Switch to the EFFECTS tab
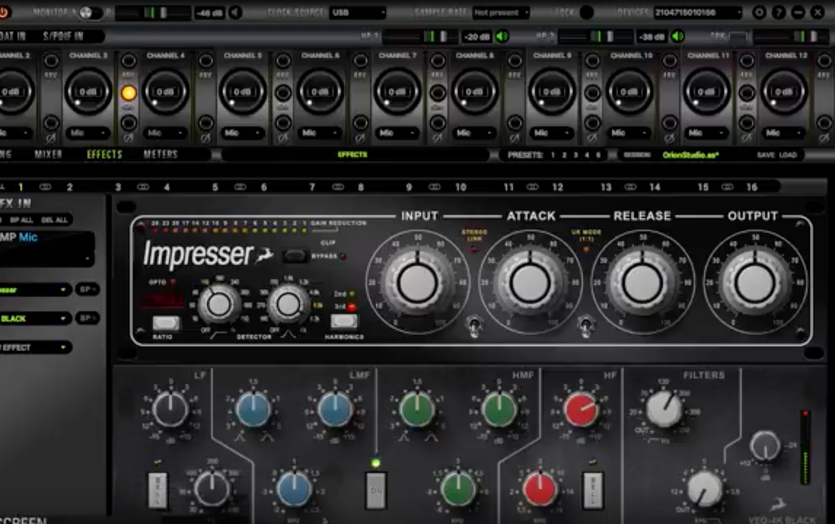Viewport: 835px width, 524px height. point(104,154)
